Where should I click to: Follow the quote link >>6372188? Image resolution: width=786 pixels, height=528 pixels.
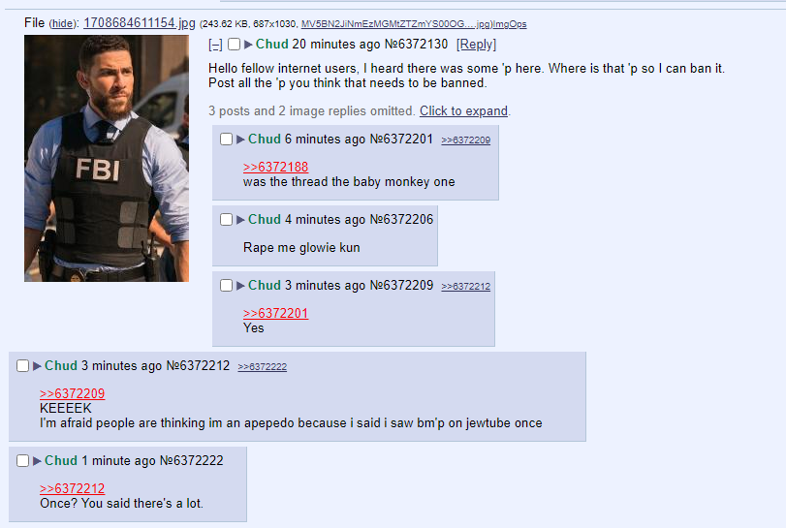[275, 167]
